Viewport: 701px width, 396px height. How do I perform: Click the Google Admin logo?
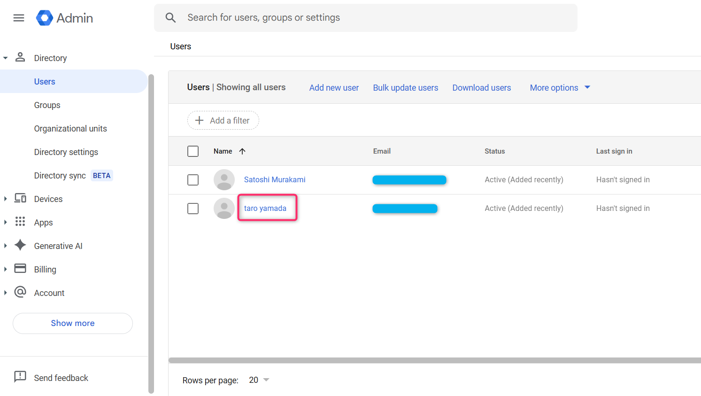[65, 18]
